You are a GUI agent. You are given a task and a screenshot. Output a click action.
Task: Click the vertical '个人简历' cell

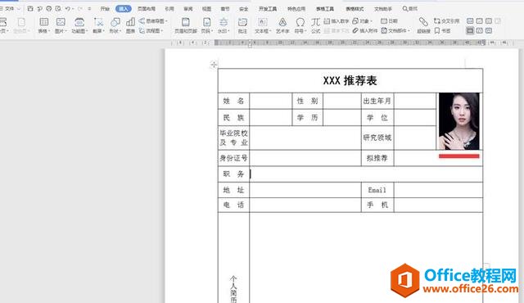[233, 258]
